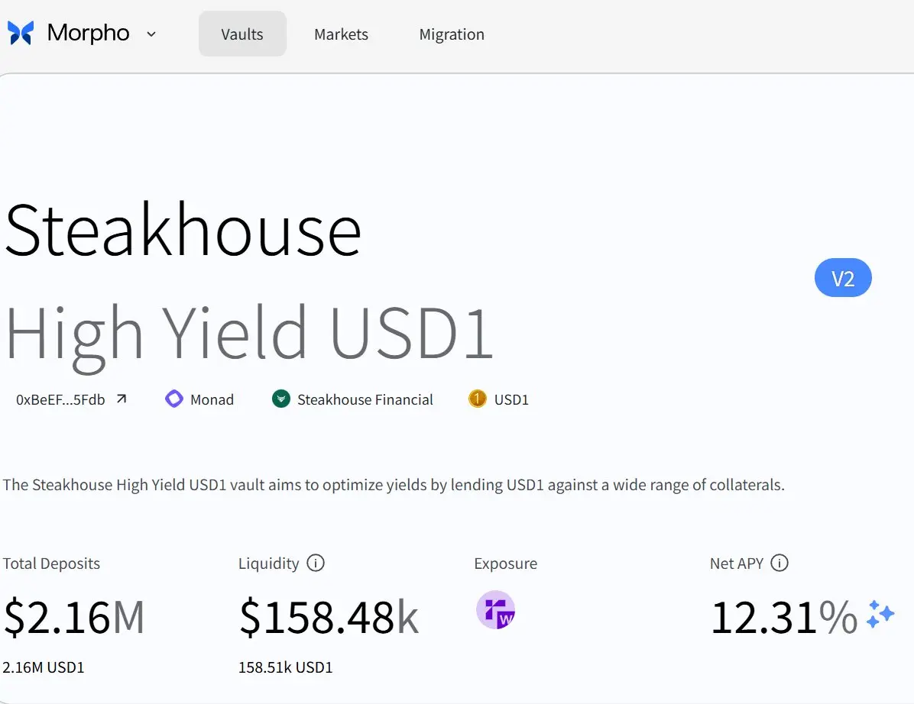Click the Steakhouse Financial green logo
The height and width of the screenshot is (704, 914).
pyautogui.click(x=281, y=399)
